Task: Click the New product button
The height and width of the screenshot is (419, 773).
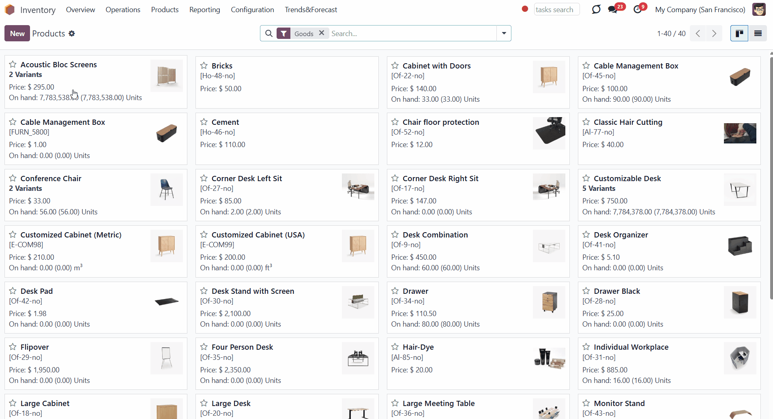Action: 17,34
